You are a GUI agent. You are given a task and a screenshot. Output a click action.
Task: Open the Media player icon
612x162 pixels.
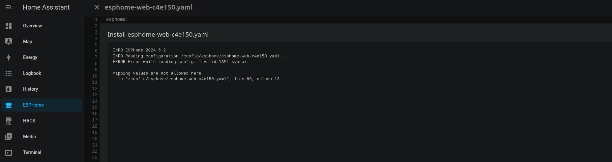pos(9,137)
